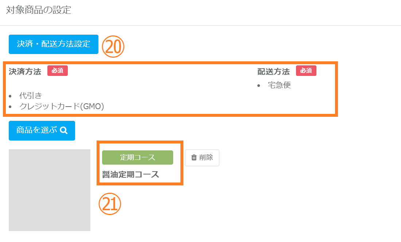Screen dimensions: 401x242
Task: Click the bullet point before 宅急便
Action: pyautogui.click(x=259, y=86)
